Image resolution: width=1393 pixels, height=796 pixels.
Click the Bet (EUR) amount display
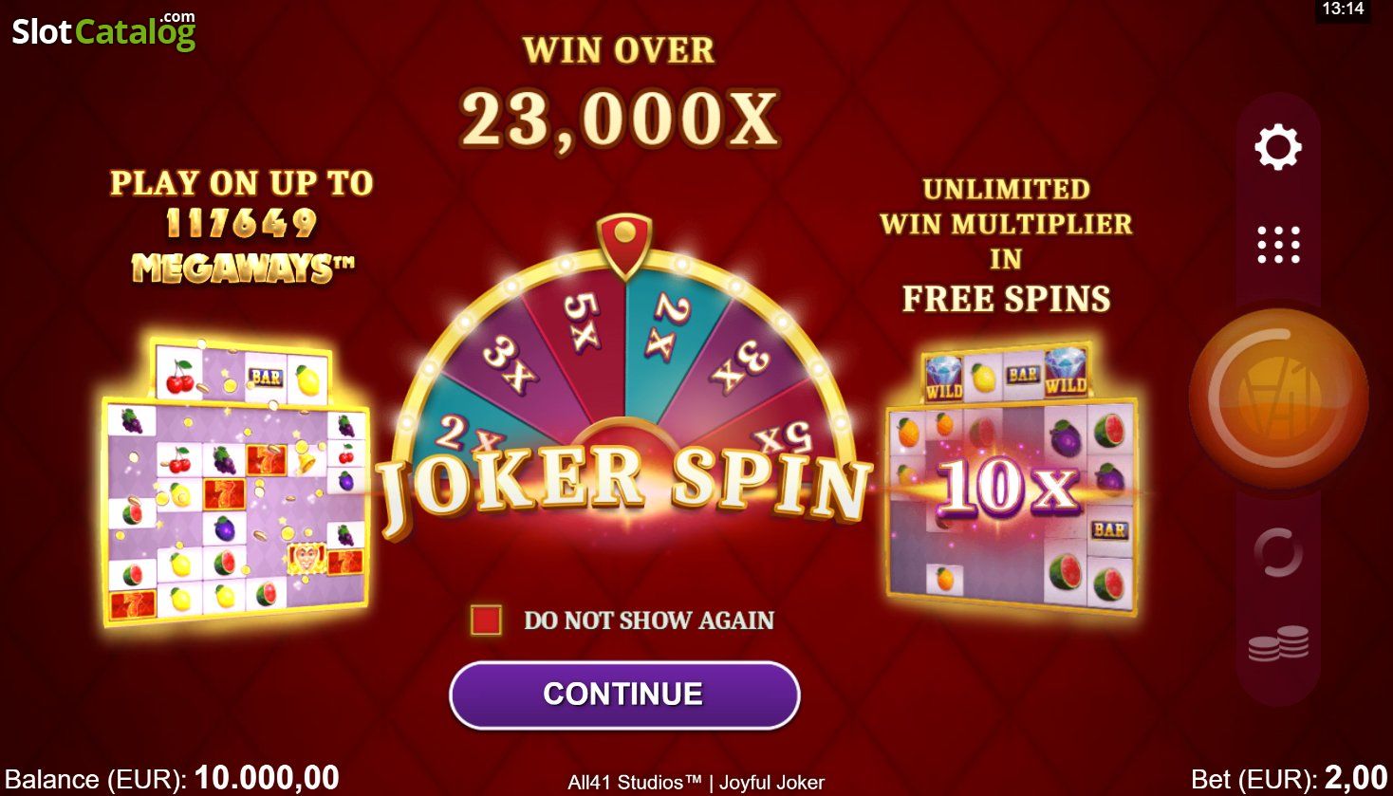coord(1289,779)
